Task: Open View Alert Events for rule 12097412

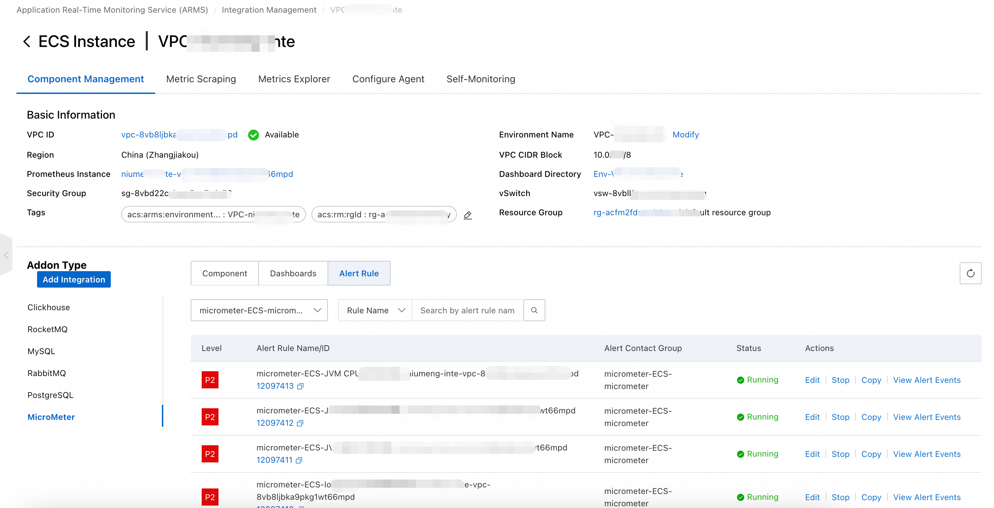Action: tap(926, 417)
